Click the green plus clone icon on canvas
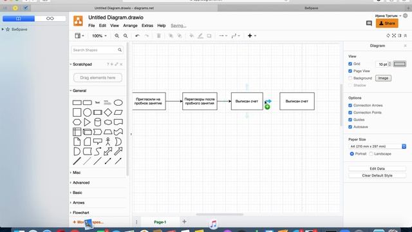The image size is (412, 232). 267,107
